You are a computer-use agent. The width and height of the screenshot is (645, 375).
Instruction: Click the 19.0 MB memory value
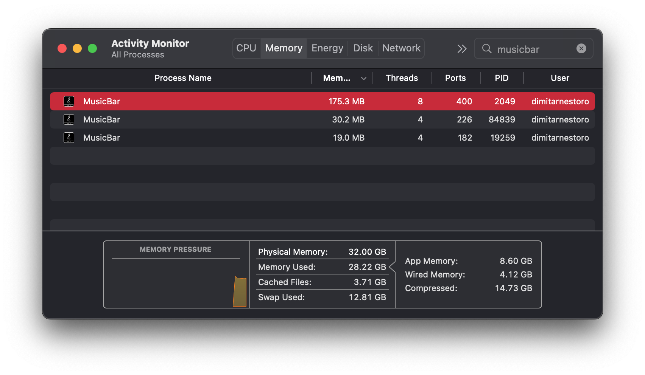(349, 138)
